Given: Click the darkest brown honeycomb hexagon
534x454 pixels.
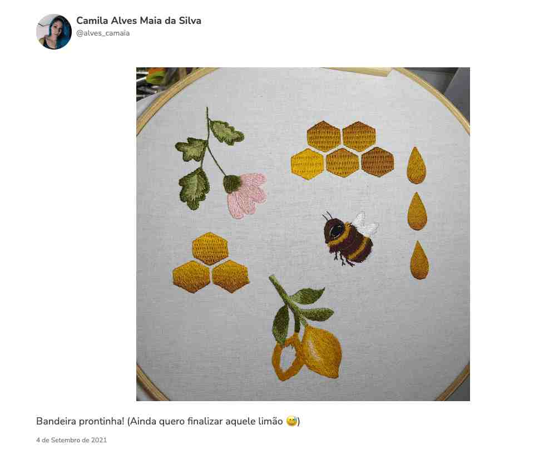Looking at the screenshot, I should click(378, 162).
